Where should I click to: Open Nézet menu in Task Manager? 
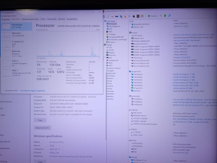(x=14, y=16)
